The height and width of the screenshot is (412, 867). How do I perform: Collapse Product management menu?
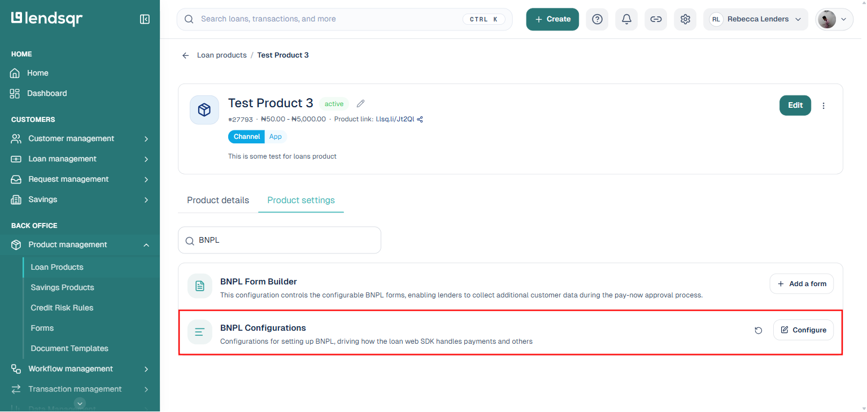[x=80, y=244]
